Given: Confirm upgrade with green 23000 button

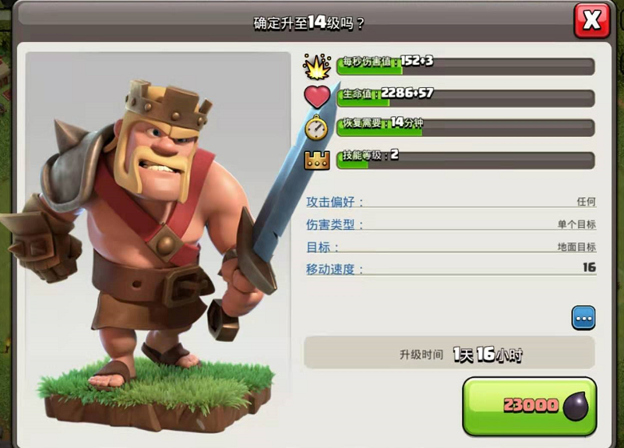Looking at the screenshot, I should [x=529, y=407].
